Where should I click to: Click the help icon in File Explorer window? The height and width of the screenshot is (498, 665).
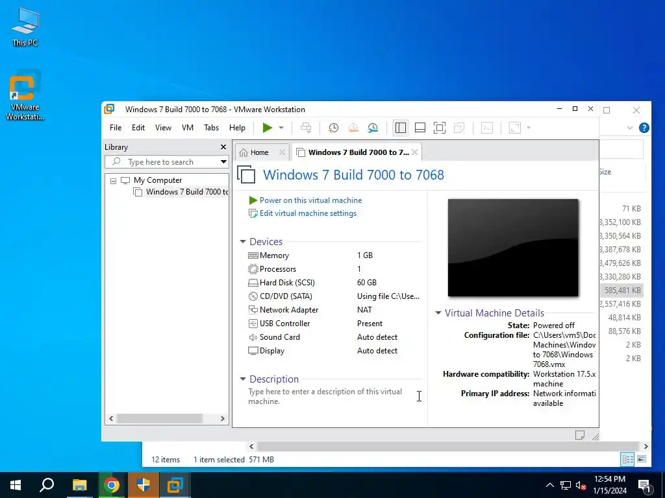(644, 128)
